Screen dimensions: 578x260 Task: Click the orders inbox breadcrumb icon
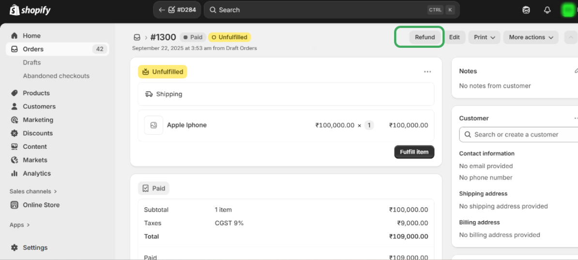pos(137,37)
